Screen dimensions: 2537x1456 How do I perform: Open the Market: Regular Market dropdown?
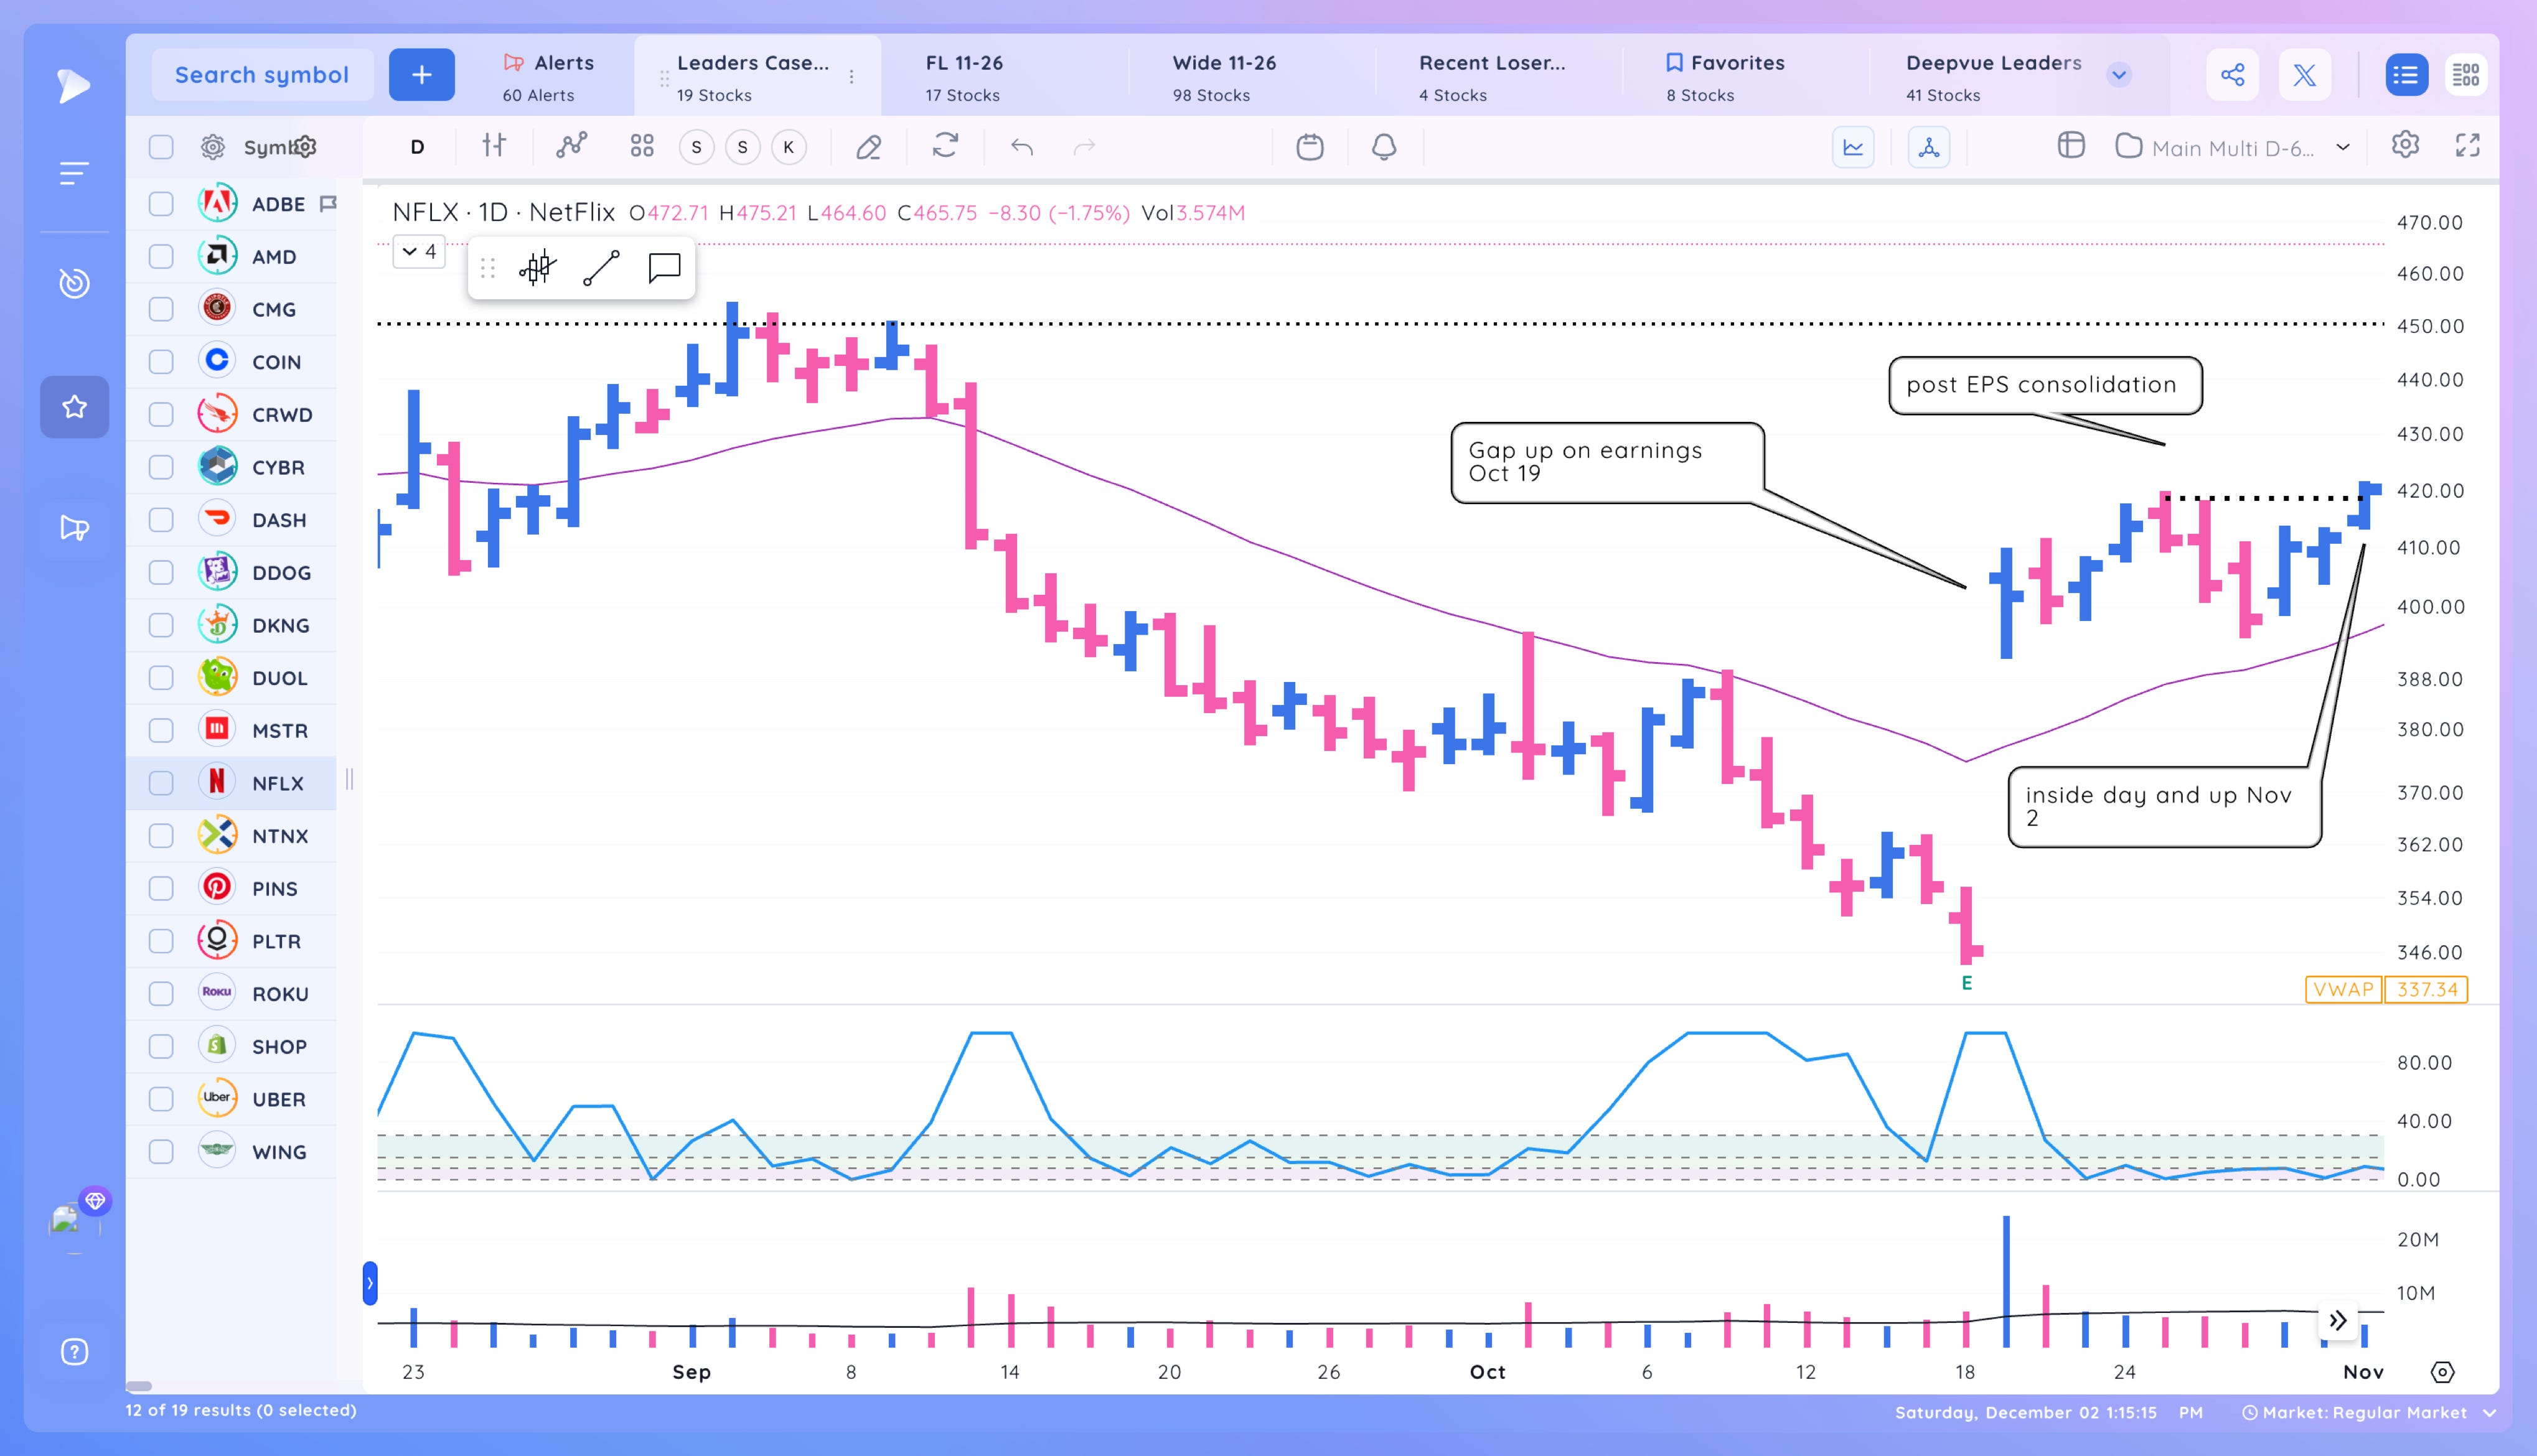tap(2369, 1412)
